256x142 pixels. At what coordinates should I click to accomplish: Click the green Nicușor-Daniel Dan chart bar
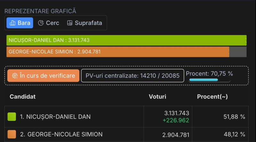pyautogui.click(x=126, y=40)
